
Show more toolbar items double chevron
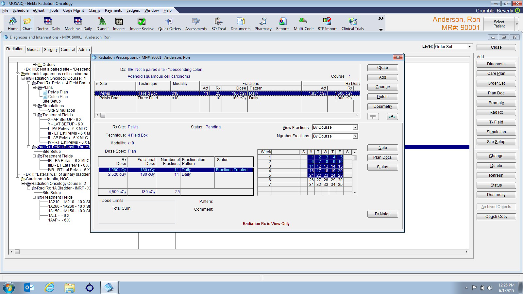[x=381, y=18]
